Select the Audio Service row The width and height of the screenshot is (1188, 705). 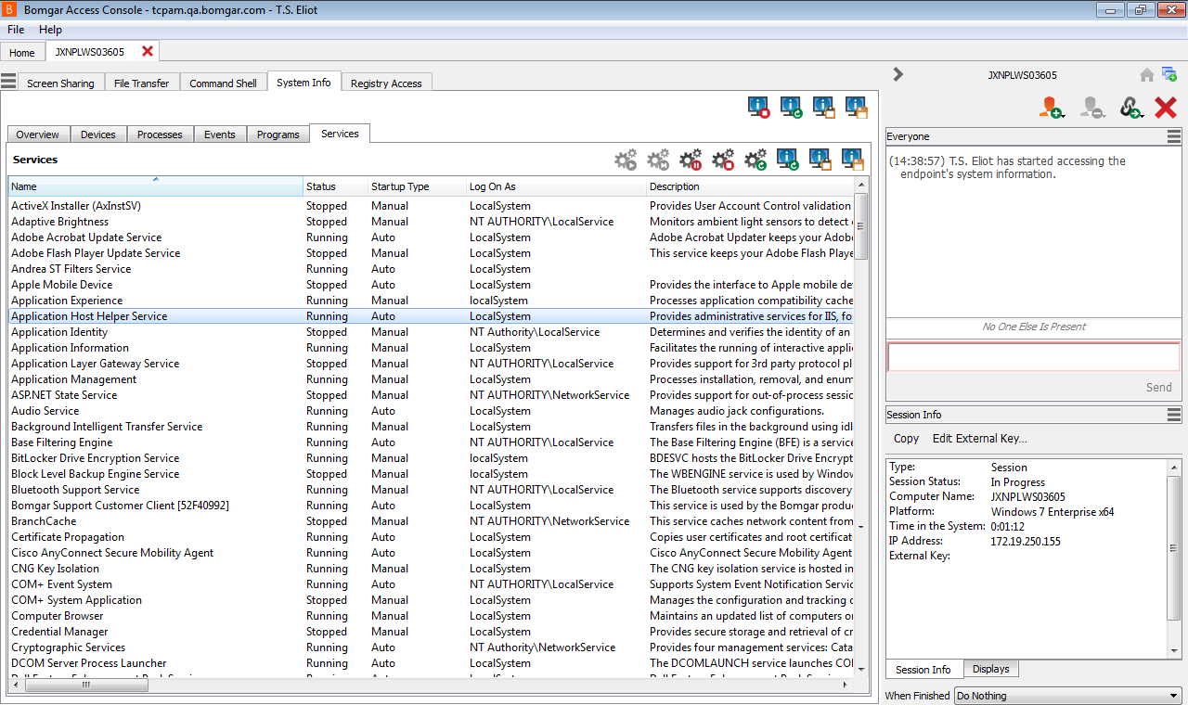pos(432,411)
